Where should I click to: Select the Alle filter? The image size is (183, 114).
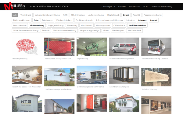point(15,15)
